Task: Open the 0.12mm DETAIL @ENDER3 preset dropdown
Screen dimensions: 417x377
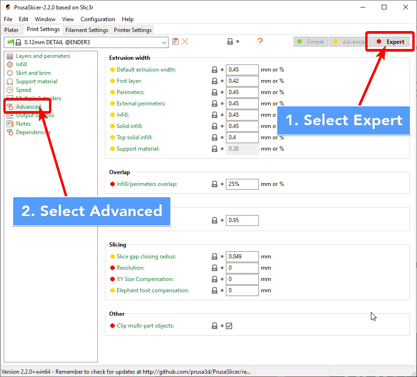Action: point(86,42)
